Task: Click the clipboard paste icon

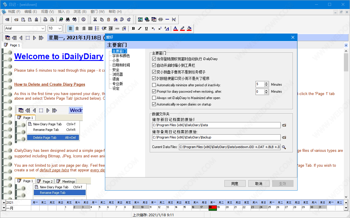Action: click(108, 20)
